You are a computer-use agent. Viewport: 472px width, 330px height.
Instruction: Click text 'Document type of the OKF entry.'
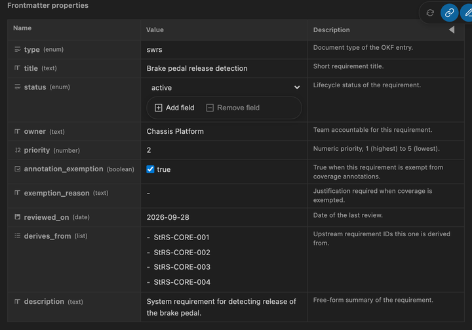tap(363, 48)
